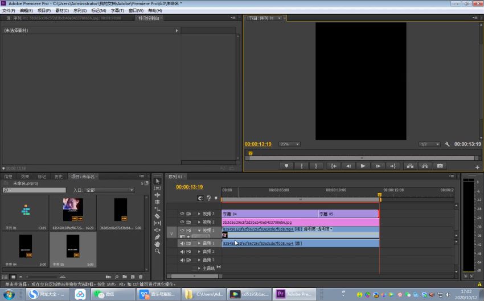484x301 pixels.
Task: Expand the 音频 1 track triangle
Action: (199, 243)
